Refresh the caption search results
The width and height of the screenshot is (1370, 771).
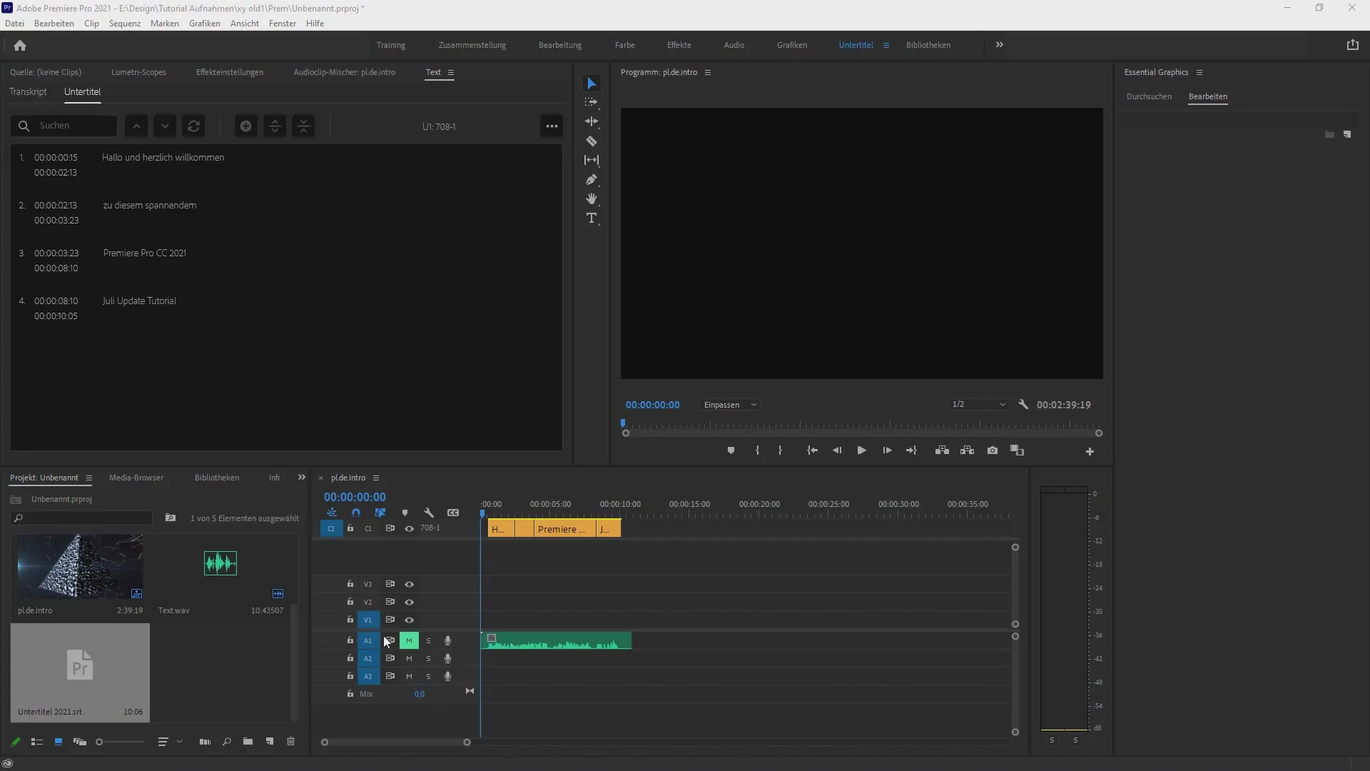(x=193, y=126)
